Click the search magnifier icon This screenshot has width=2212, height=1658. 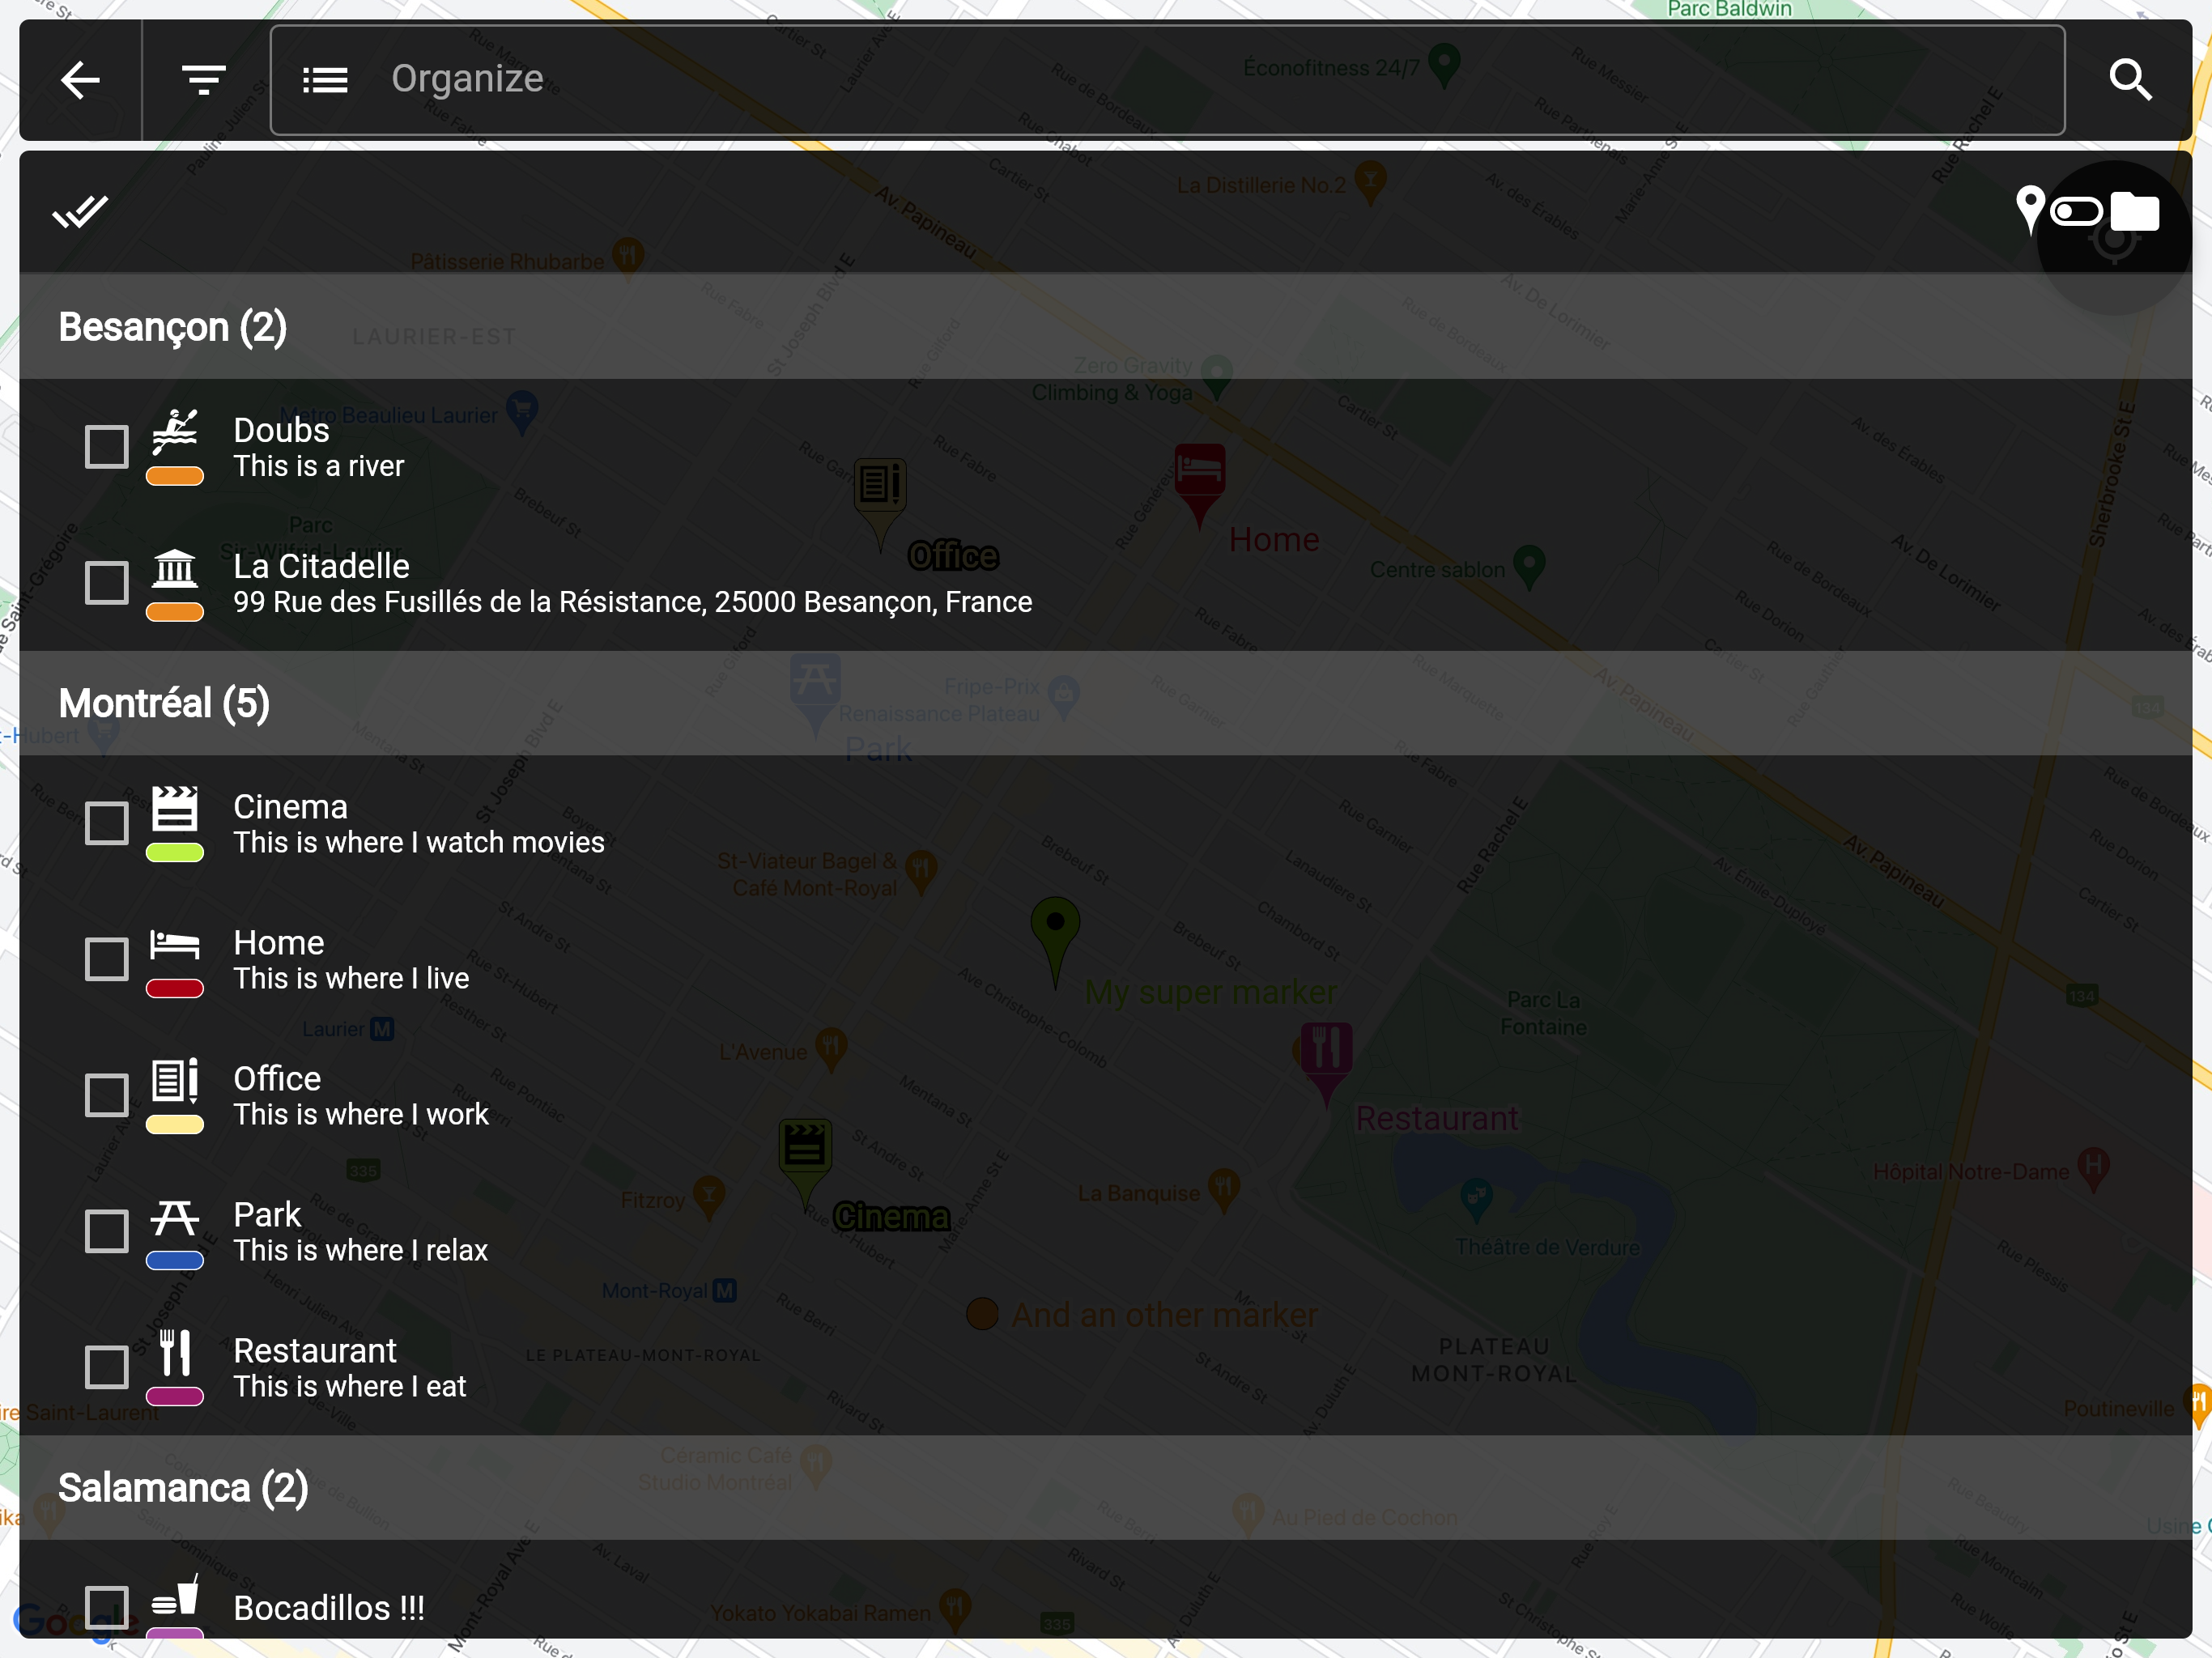coord(2130,80)
